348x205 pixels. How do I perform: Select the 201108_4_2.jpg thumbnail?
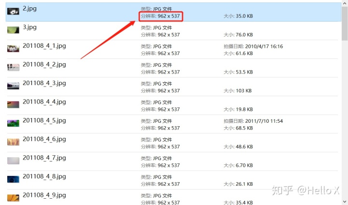tap(13, 67)
